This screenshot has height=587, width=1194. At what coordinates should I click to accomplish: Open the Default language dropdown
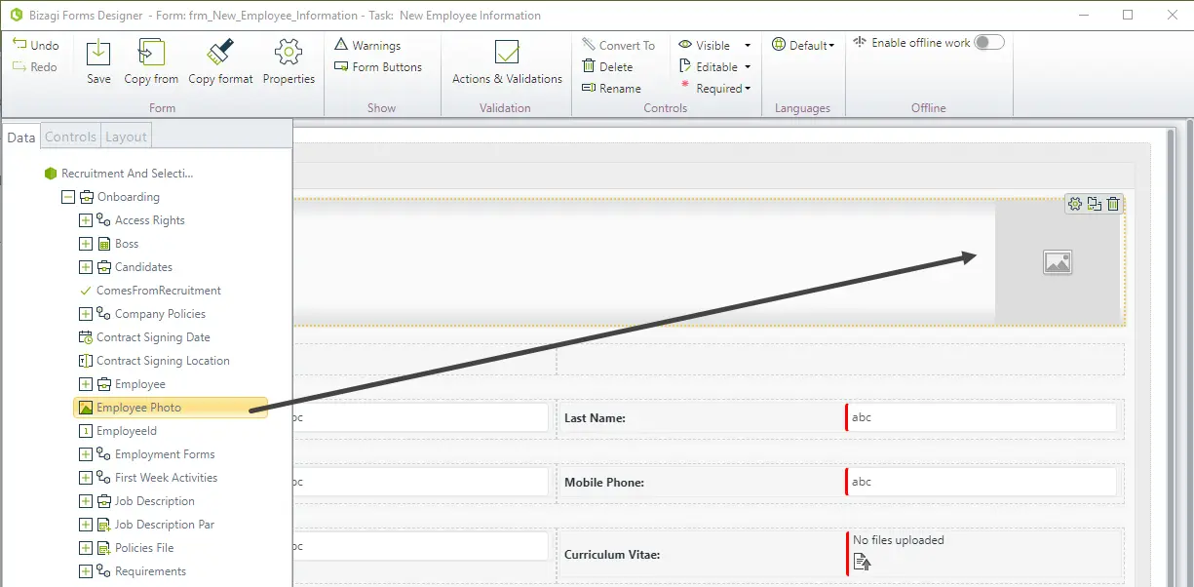(803, 45)
